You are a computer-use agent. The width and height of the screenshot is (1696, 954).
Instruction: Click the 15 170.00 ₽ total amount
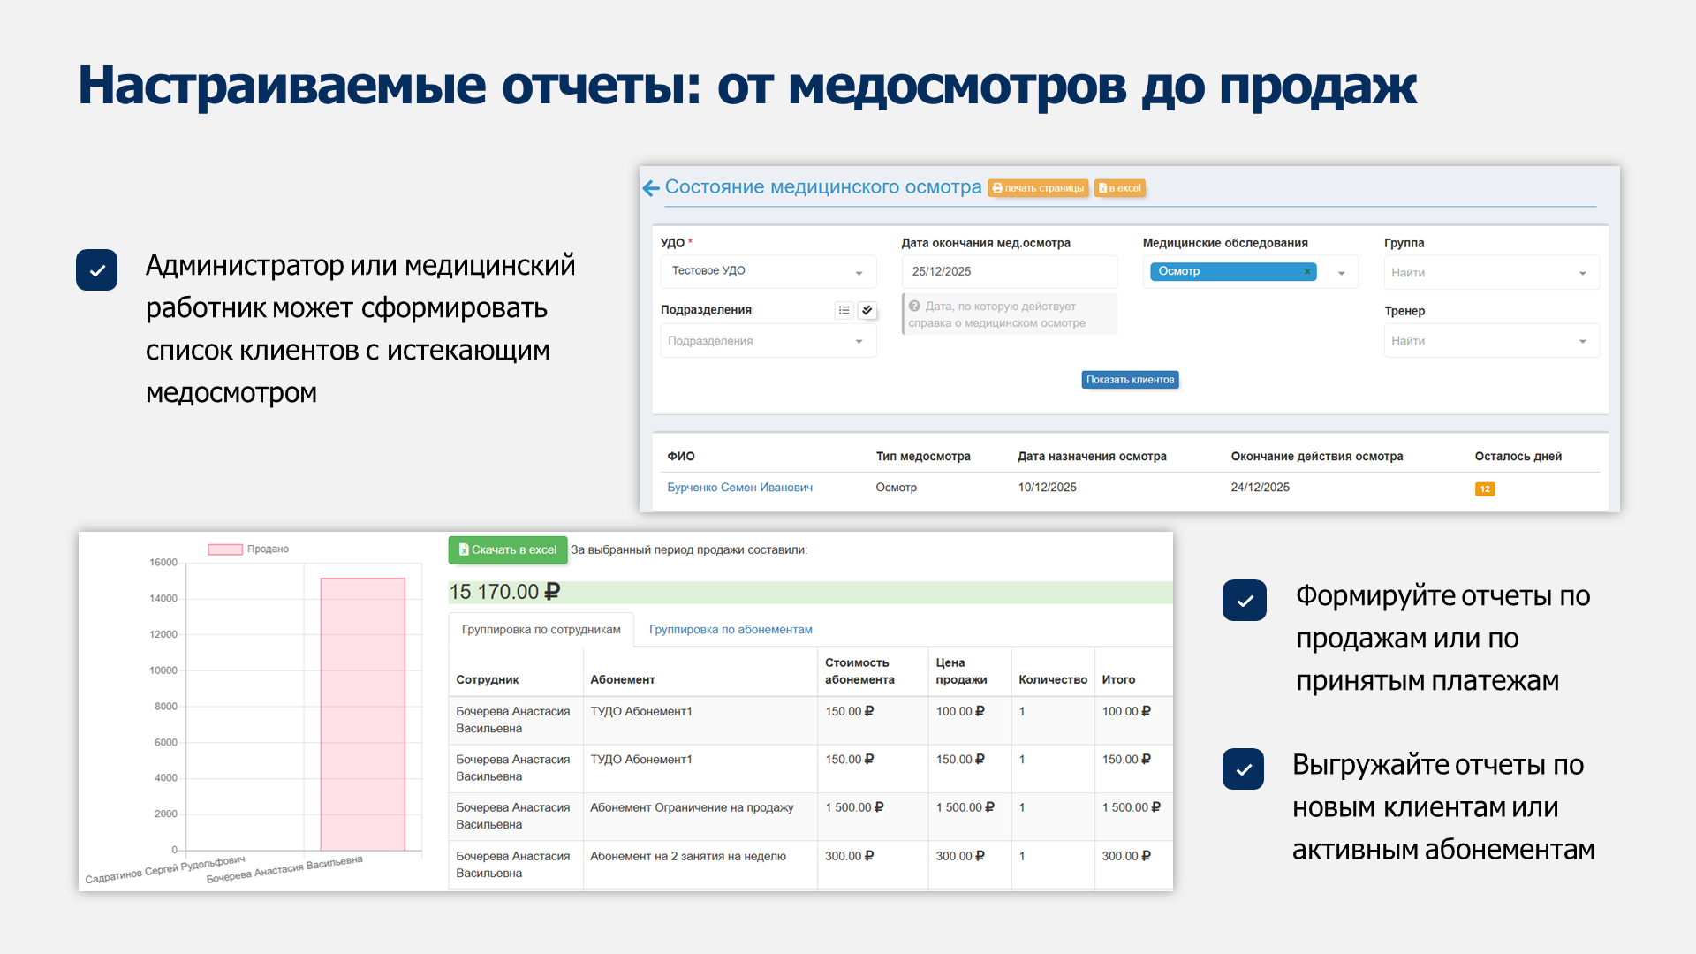pyautogui.click(x=504, y=592)
